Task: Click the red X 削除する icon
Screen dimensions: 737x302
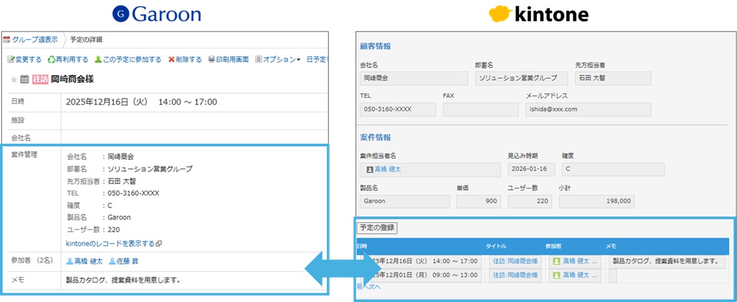Action: [x=172, y=60]
